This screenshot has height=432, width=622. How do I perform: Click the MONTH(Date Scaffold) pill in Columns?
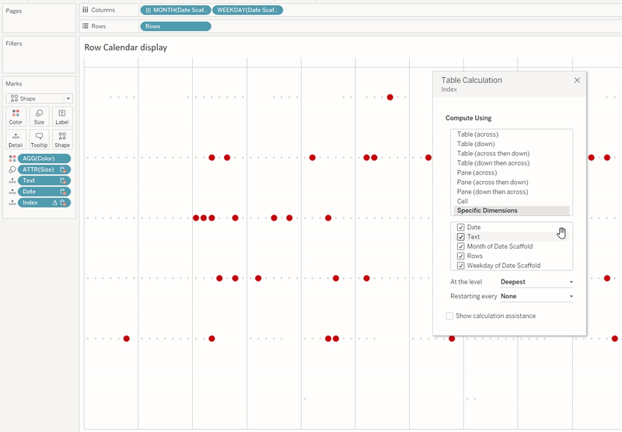click(x=176, y=10)
